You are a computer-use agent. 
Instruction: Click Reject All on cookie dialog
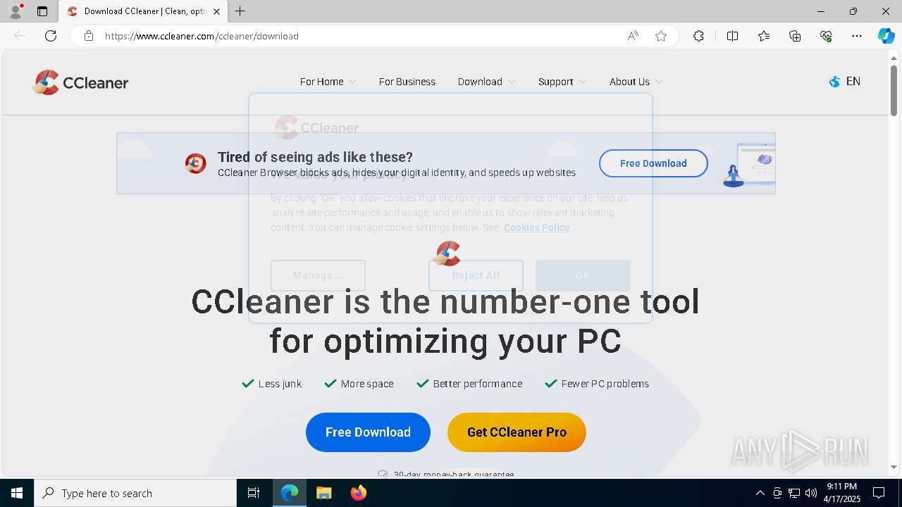click(x=476, y=275)
